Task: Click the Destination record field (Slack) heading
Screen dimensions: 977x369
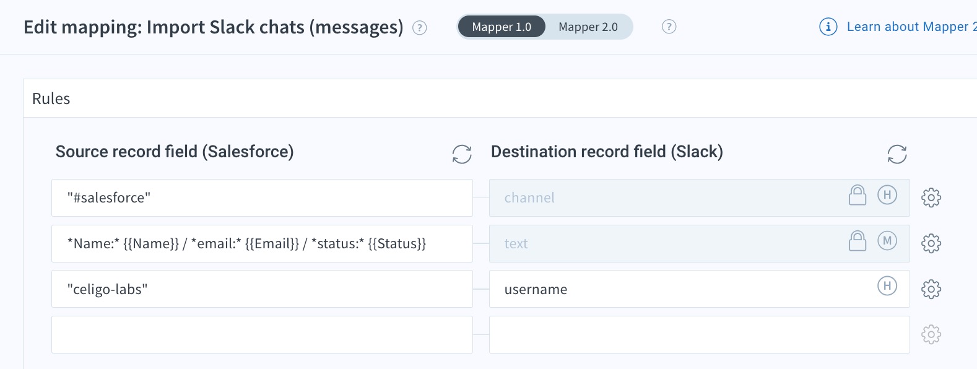Action: [x=607, y=152]
